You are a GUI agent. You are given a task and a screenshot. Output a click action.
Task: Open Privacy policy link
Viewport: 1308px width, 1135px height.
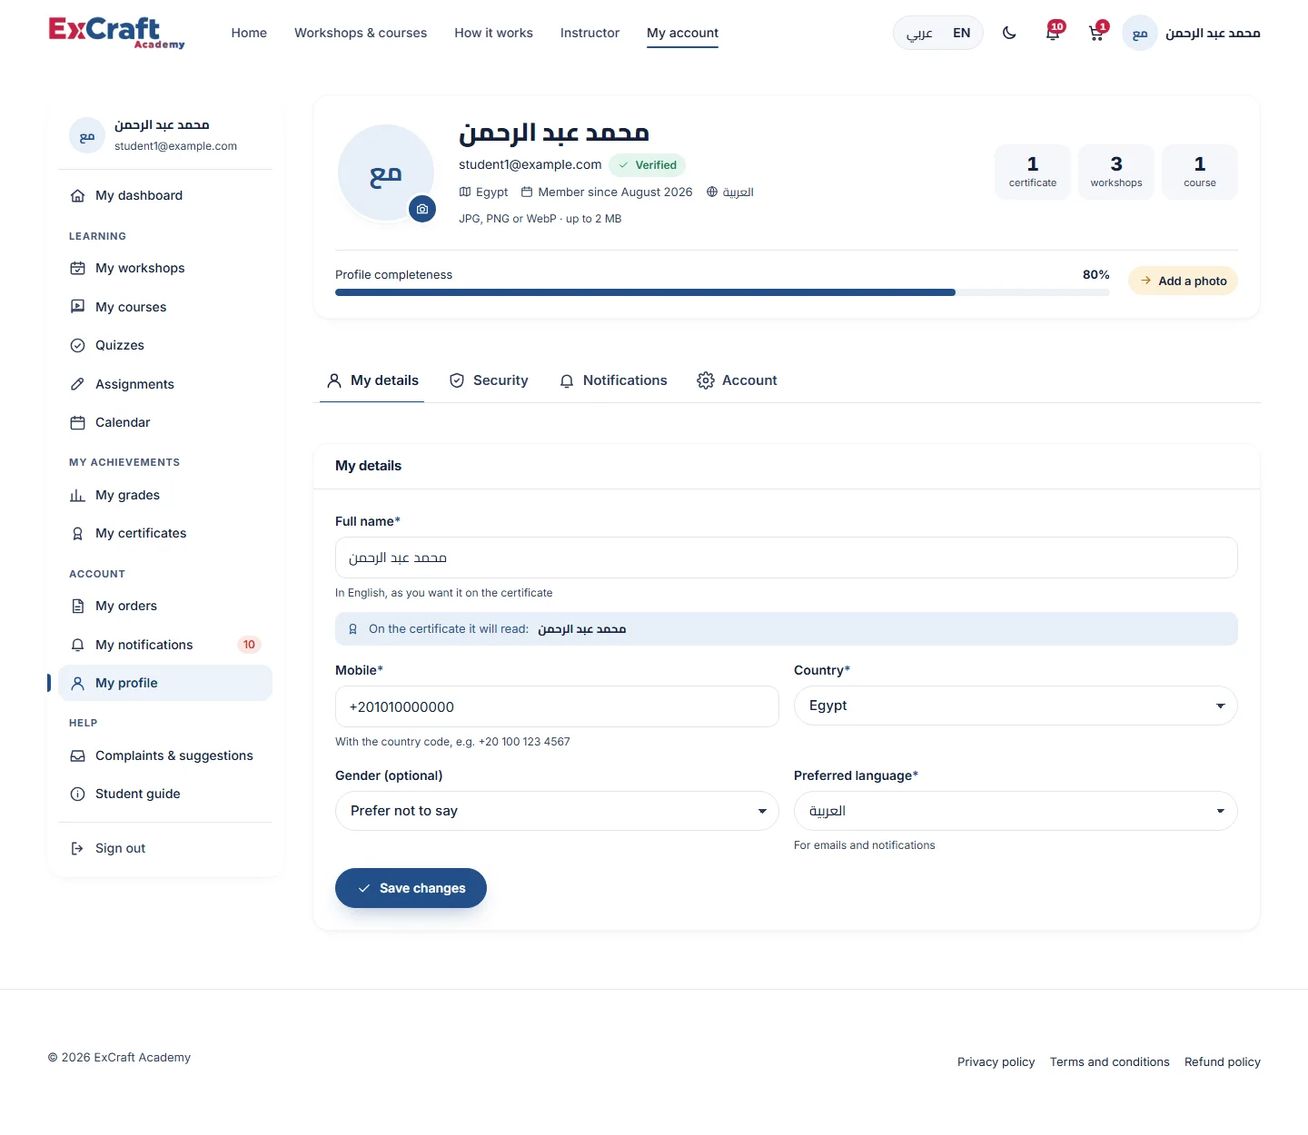[996, 1061]
